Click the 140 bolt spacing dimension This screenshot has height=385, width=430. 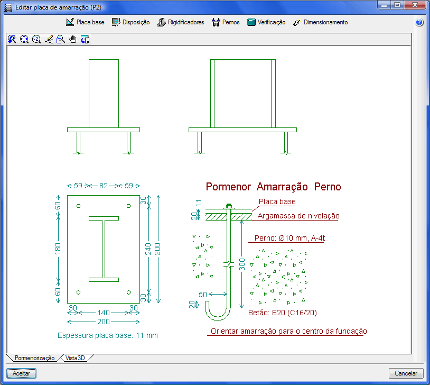tap(104, 313)
